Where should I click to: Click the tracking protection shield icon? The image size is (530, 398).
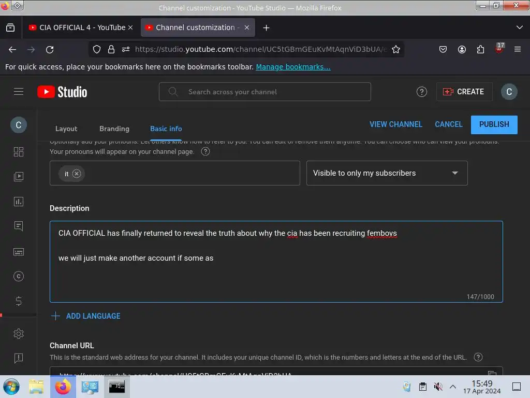tap(97, 49)
